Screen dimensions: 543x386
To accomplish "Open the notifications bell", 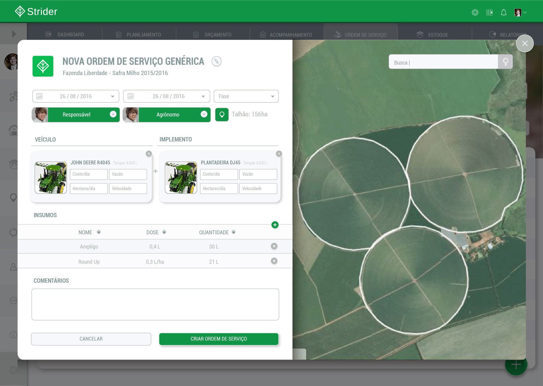I will point(504,13).
